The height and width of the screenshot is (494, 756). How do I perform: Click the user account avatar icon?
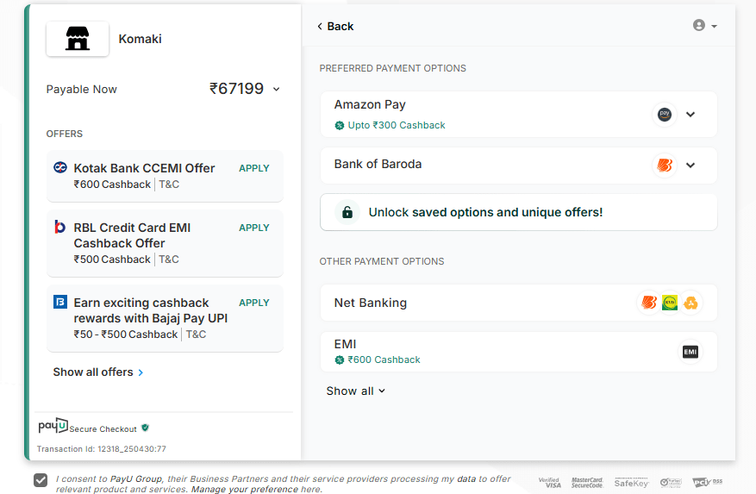coord(698,25)
